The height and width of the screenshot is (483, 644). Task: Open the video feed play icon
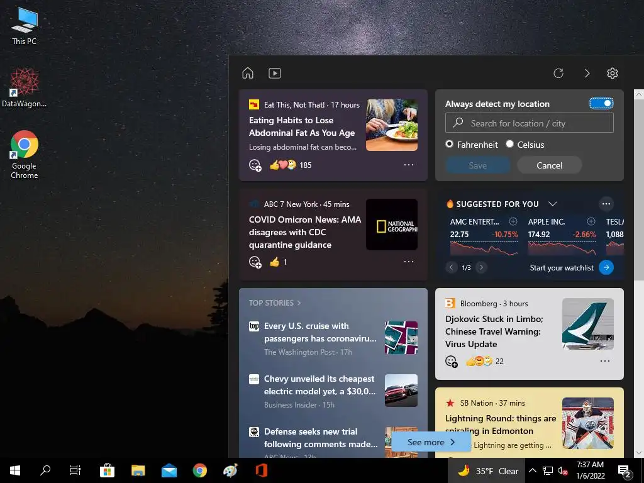pyautogui.click(x=275, y=73)
